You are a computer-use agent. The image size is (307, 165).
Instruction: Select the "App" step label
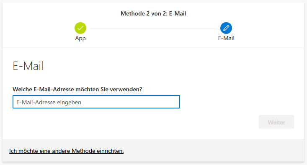80,39
